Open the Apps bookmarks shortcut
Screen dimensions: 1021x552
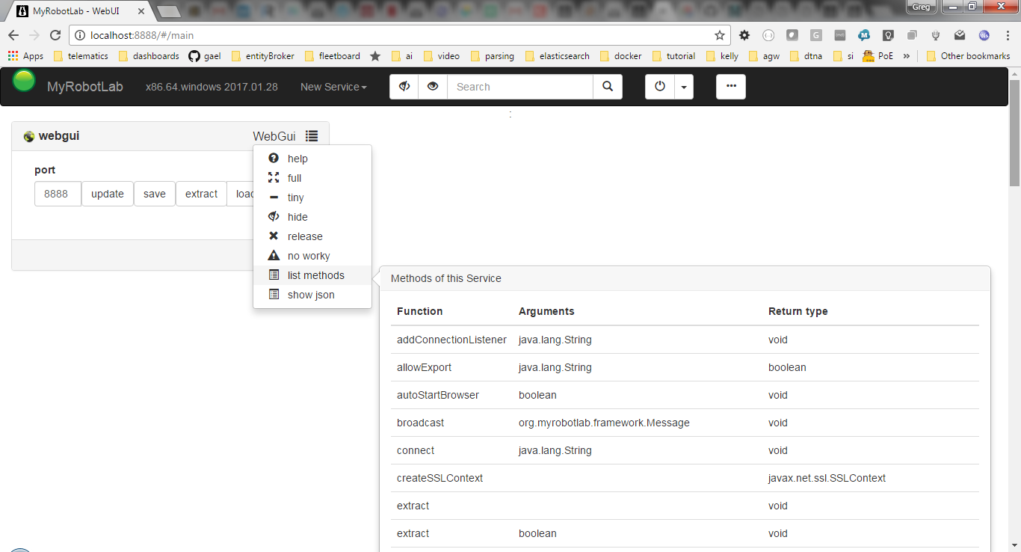pyautogui.click(x=25, y=56)
